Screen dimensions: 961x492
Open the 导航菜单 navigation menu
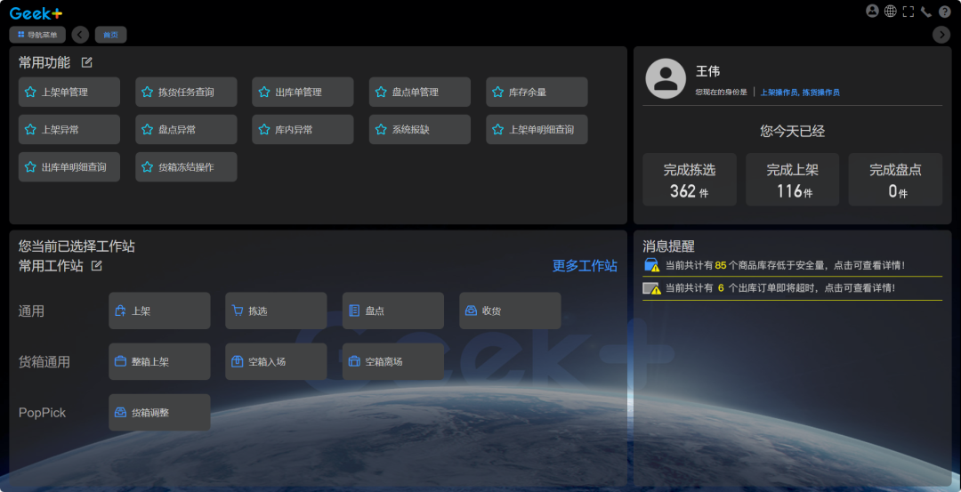point(37,35)
